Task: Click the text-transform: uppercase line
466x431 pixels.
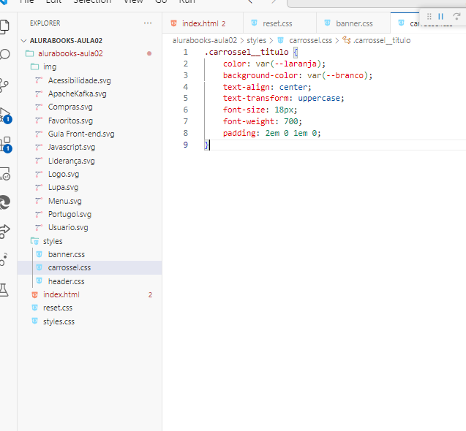Action: [x=284, y=98]
